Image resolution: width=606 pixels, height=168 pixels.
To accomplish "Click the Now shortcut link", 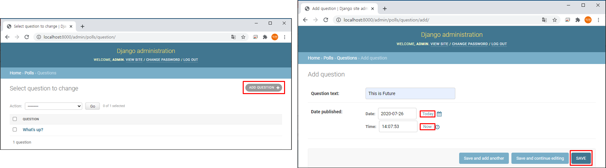I will 427,127.
